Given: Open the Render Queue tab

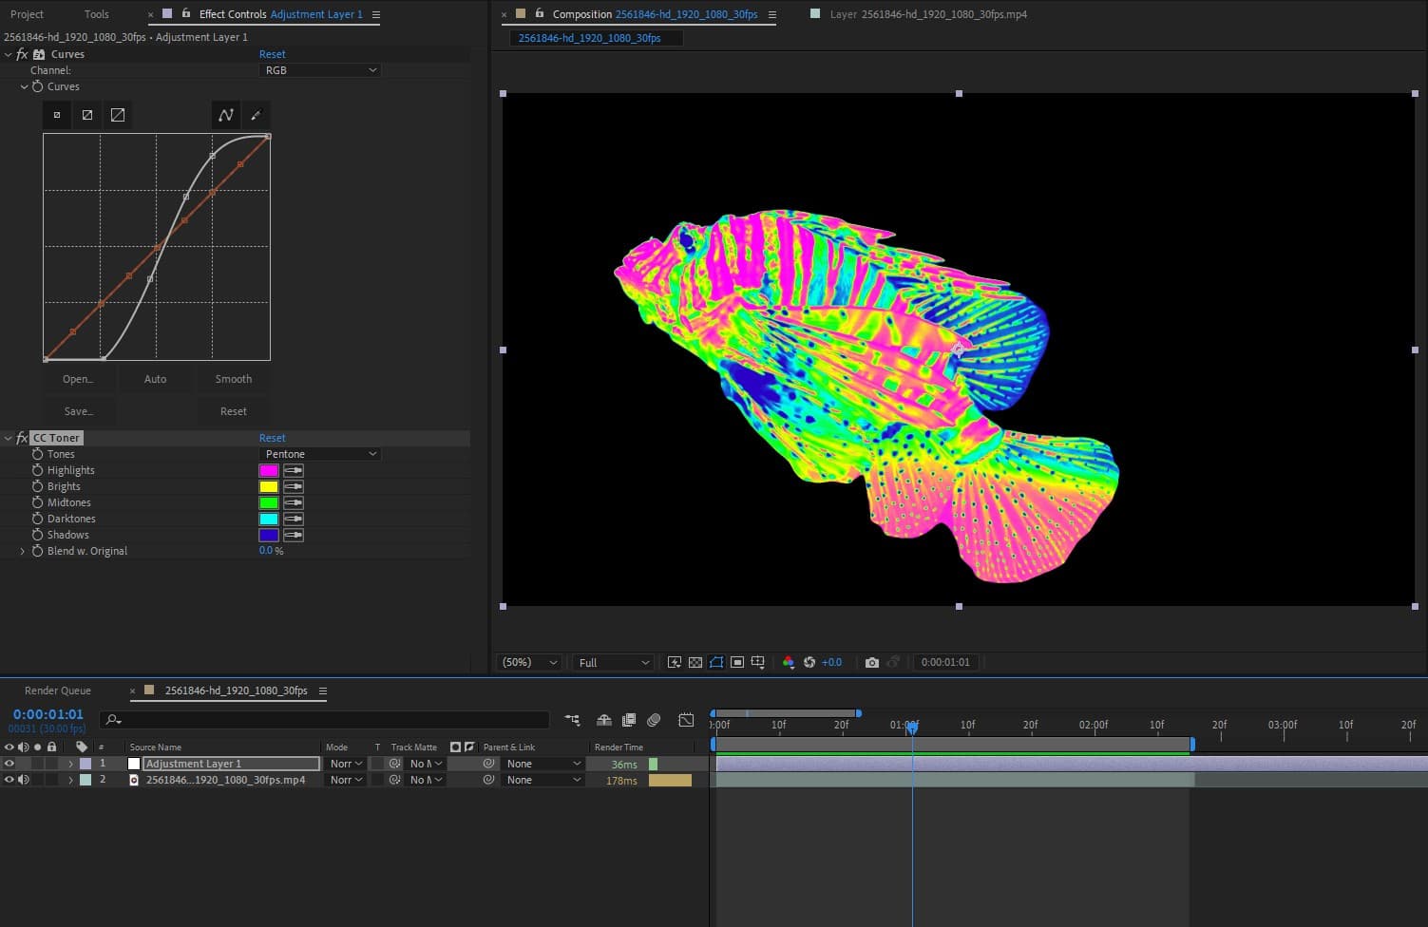Looking at the screenshot, I should pyautogui.click(x=58, y=691).
